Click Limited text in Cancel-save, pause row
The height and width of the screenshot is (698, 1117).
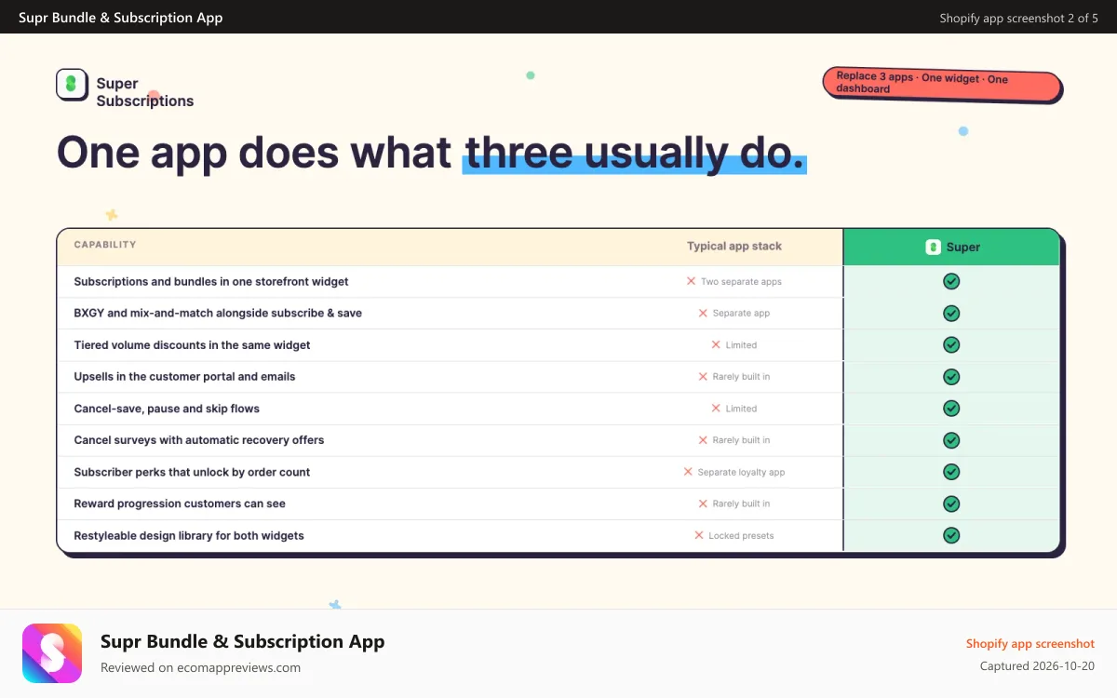[x=741, y=409]
